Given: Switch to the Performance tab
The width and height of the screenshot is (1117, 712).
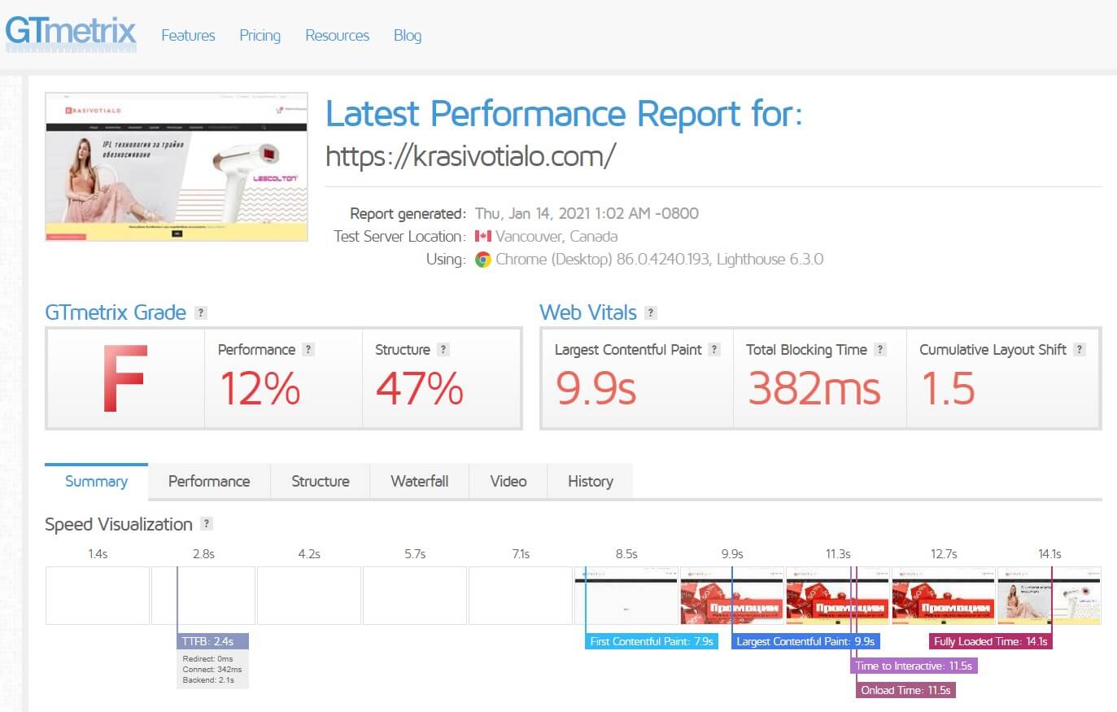Looking at the screenshot, I should point(209,481).
